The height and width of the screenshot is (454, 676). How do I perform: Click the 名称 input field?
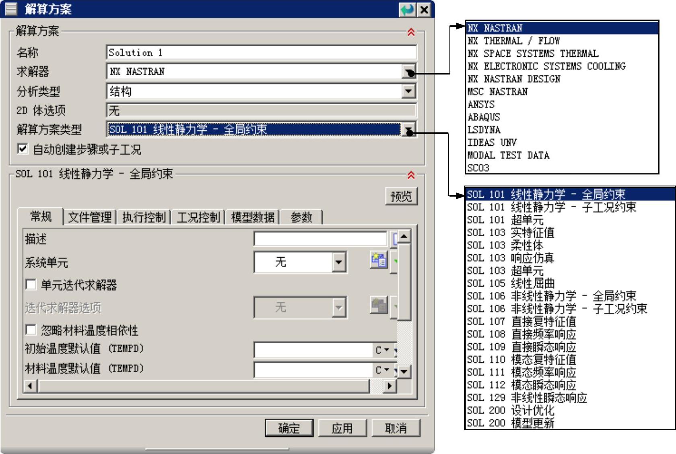click(262, 52)
